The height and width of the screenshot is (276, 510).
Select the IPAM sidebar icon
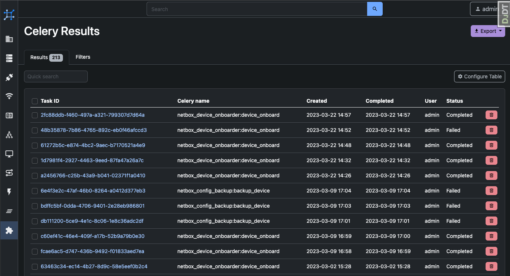[x=9, y=115]
